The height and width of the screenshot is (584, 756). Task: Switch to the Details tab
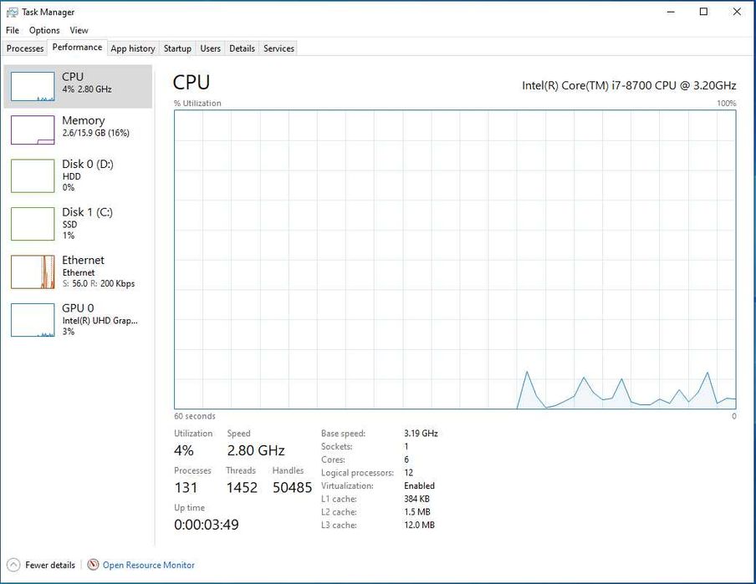click(242, 48)
